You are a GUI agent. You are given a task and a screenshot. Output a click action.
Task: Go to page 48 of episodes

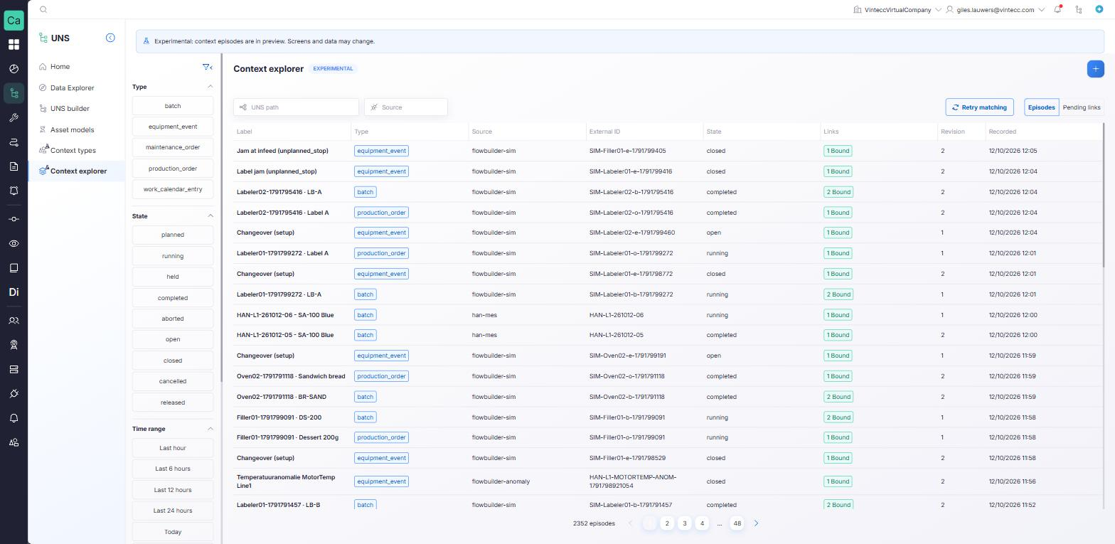click(737, 523)
